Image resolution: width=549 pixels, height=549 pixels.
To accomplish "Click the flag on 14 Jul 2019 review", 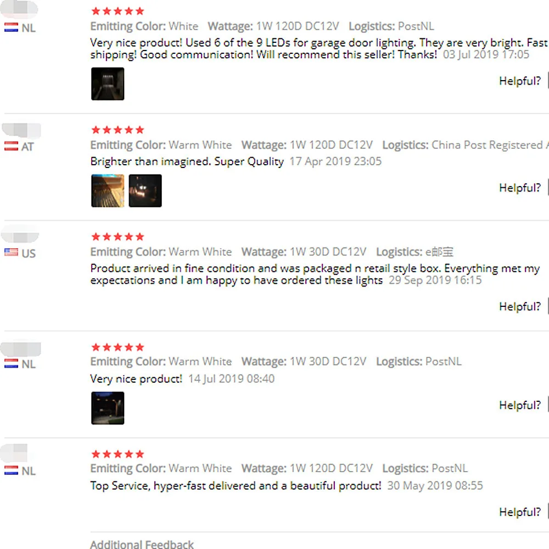I will 11,363.
